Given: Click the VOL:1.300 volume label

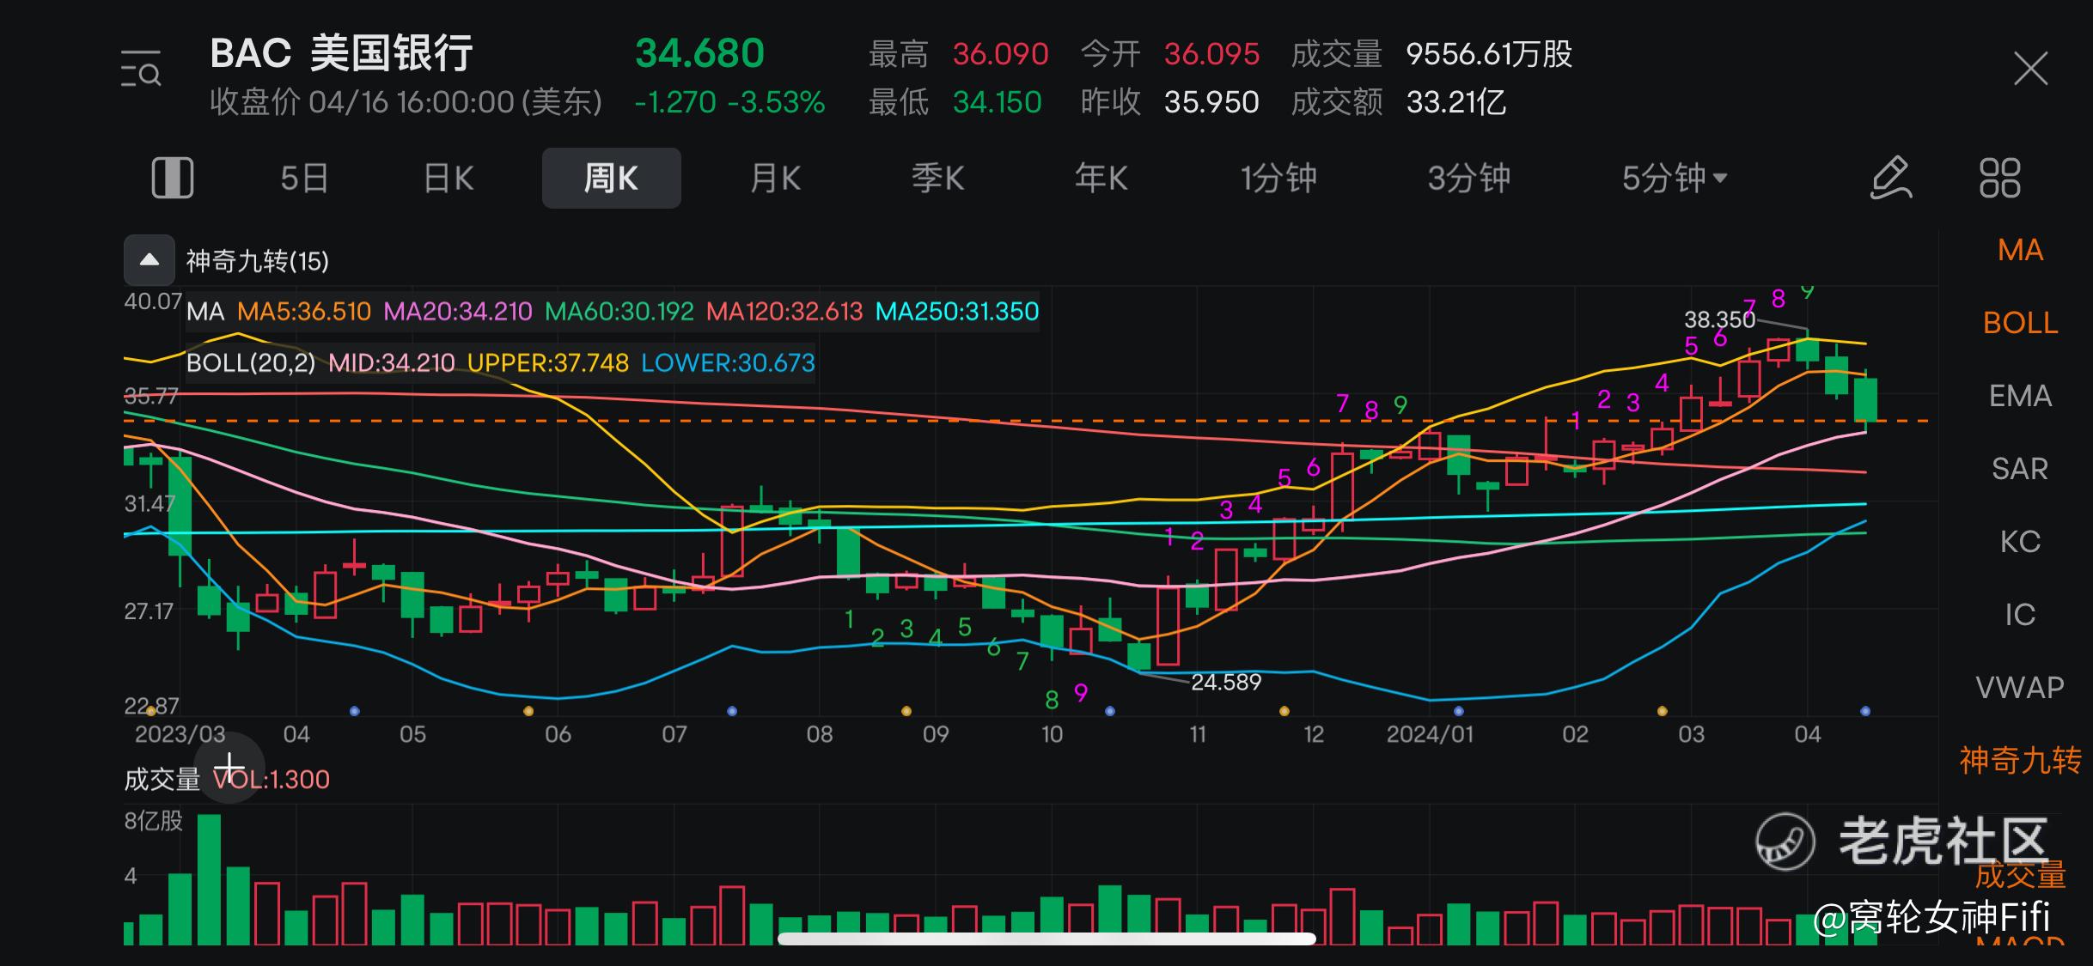Looking at the screenshot, I should (272, 779).
